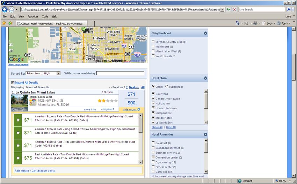Click the hide rooms arrow icon
Viewport: 297px width, 184px height.
click(139, 109)
